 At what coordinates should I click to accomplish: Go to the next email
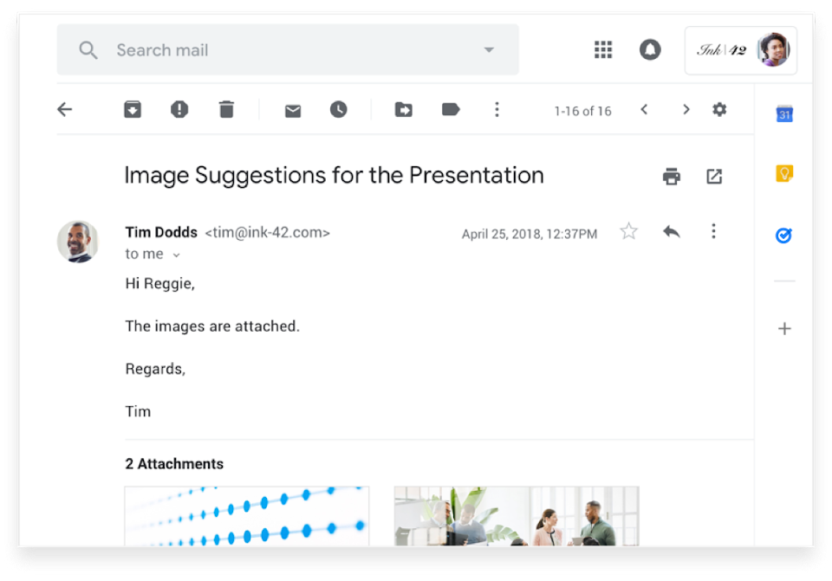(x=686, y=110)
